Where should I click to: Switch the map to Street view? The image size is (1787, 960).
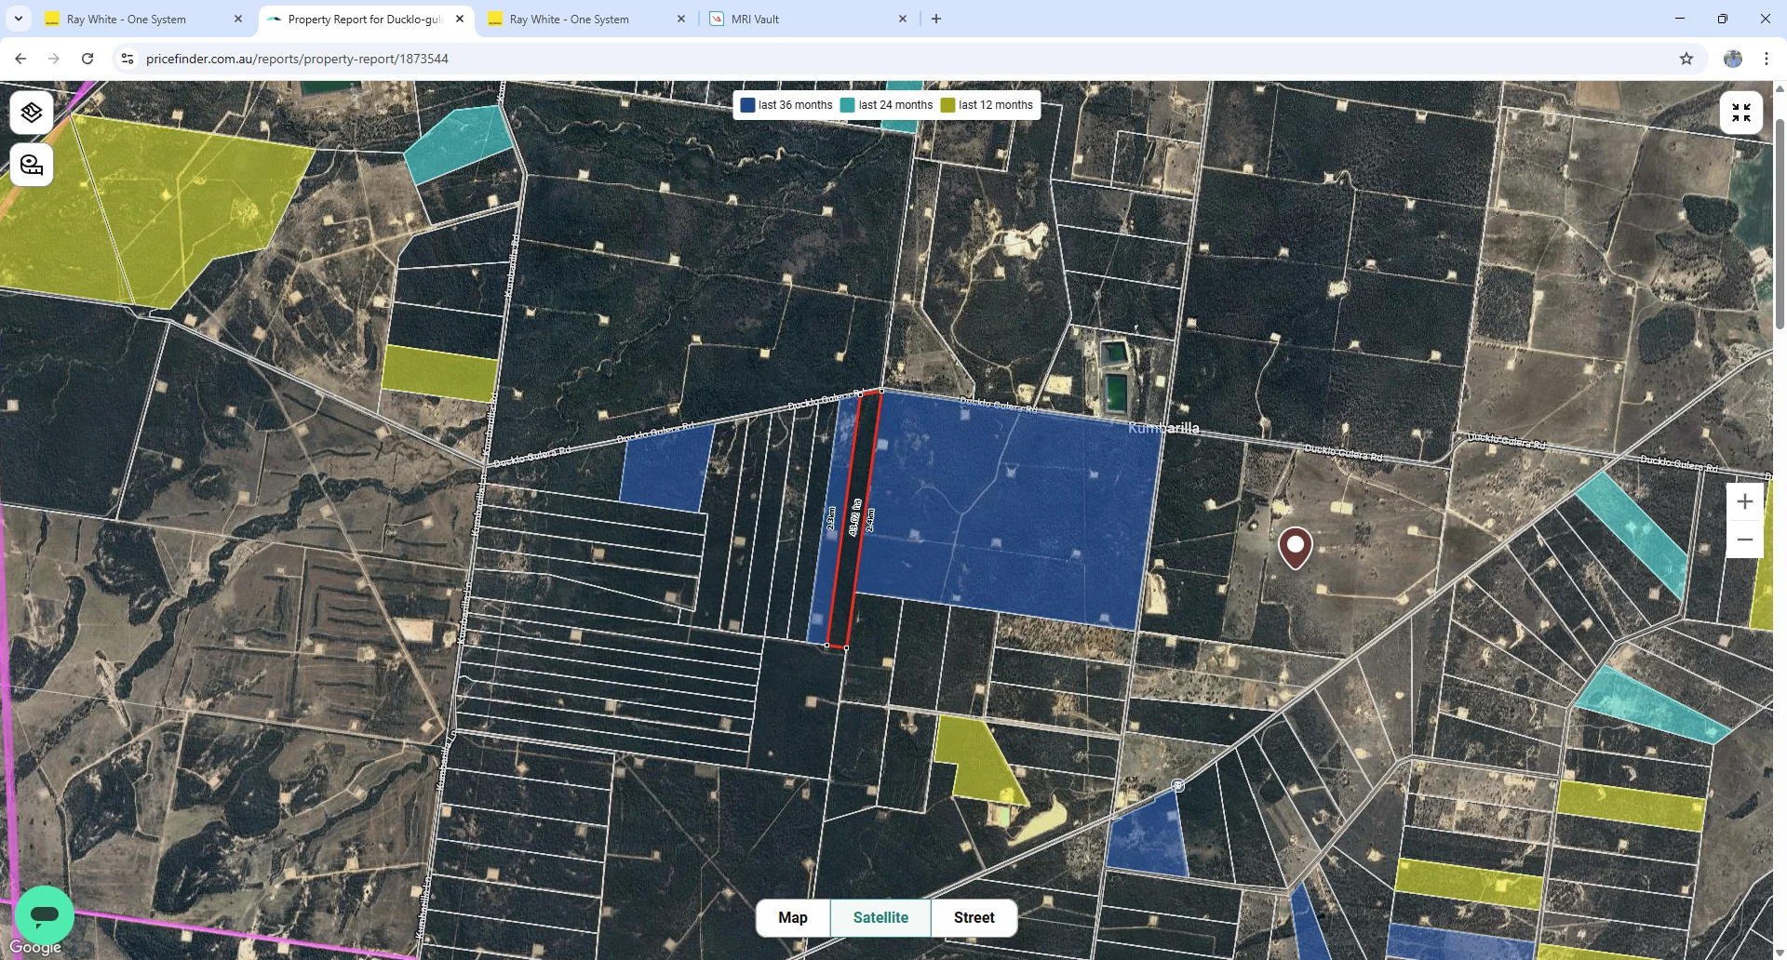[974, 917]
